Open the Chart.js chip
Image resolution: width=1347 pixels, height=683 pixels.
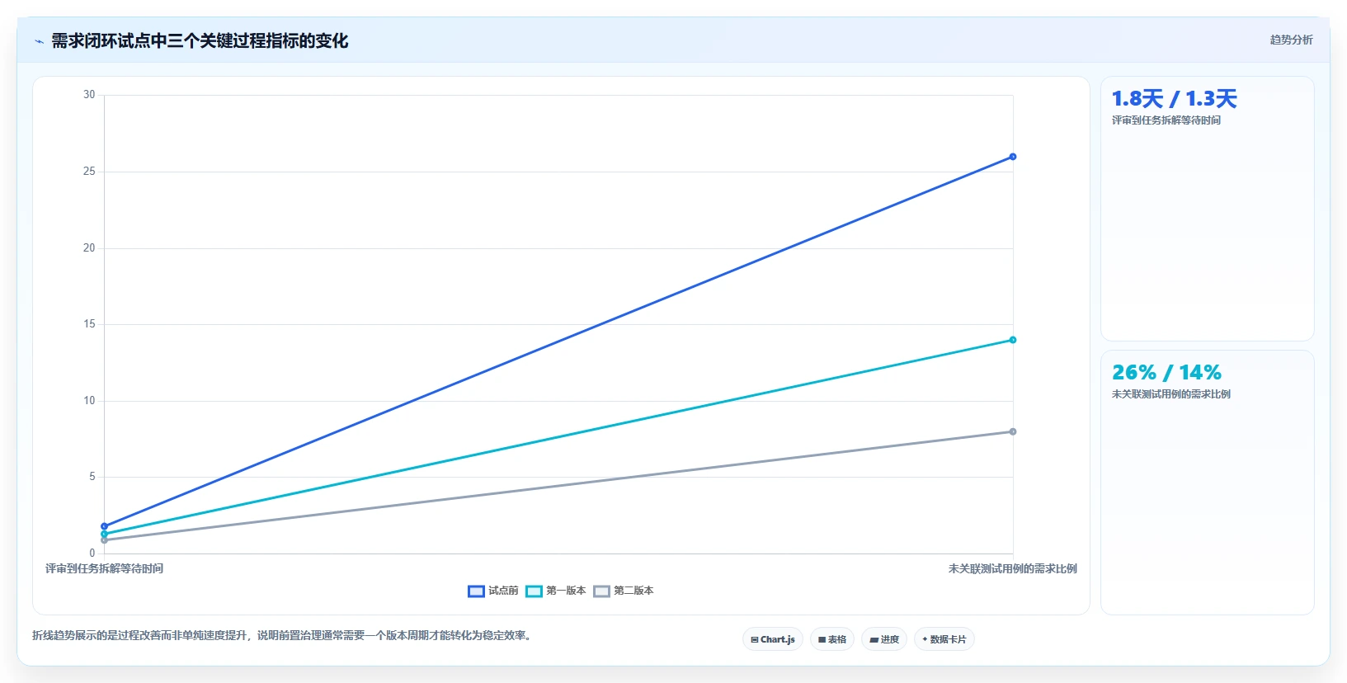(773, 639)
